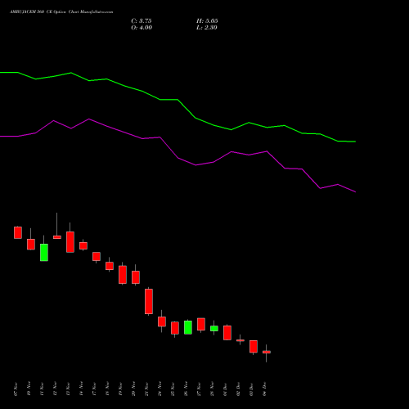
Task: Select the 21 Nov date label
Action: click(146, 389)
